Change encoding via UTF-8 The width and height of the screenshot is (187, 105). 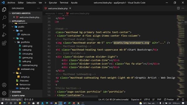pyautogui.click(x=147, y=99)
